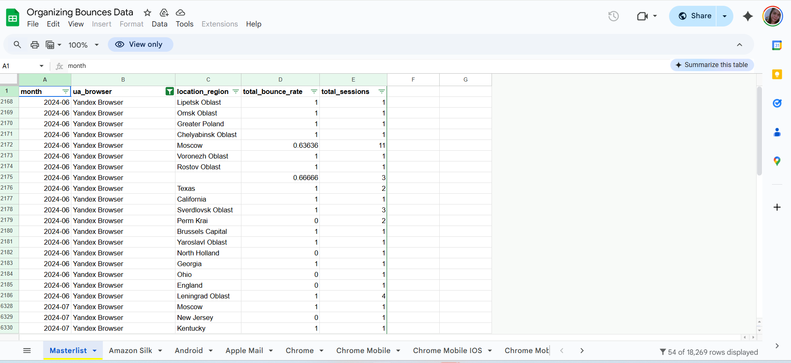The width and height of the screenshot is (791, 363).
Task: Open the Chrome Mobile tab dropdown arrow
Action: 398,351
